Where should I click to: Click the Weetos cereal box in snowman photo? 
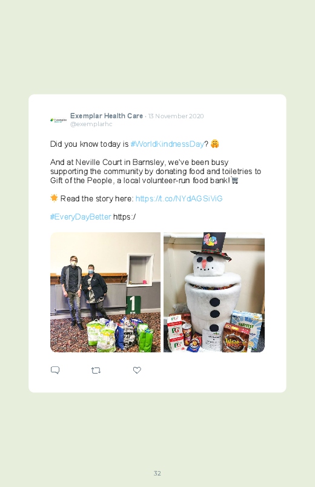(x=237, y=339)
